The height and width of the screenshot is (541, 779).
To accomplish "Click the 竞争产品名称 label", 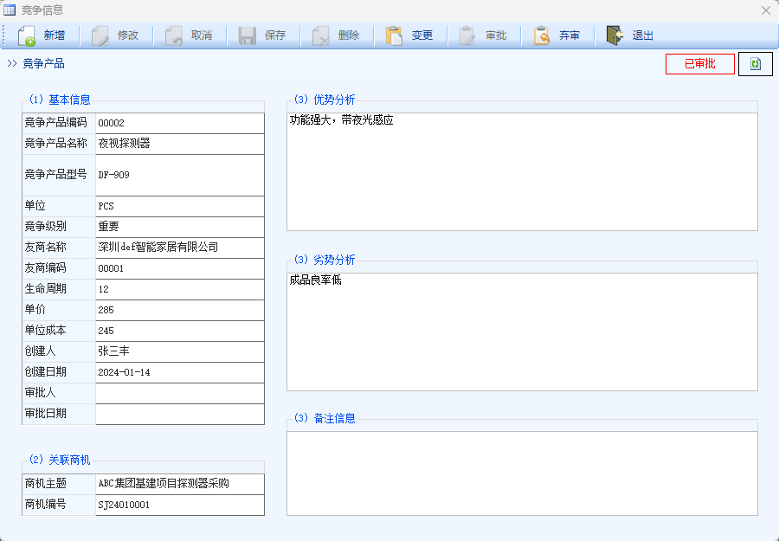I will tap(55, 143).
